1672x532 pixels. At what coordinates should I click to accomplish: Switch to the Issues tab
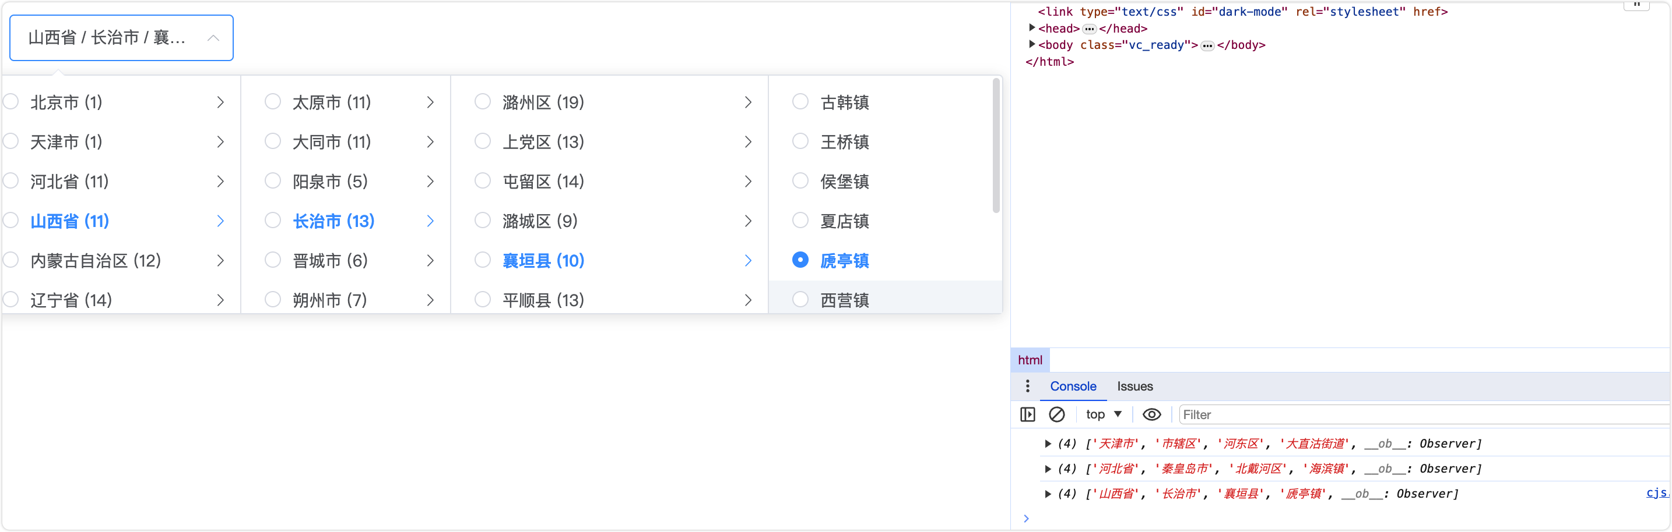(1134, 385)
